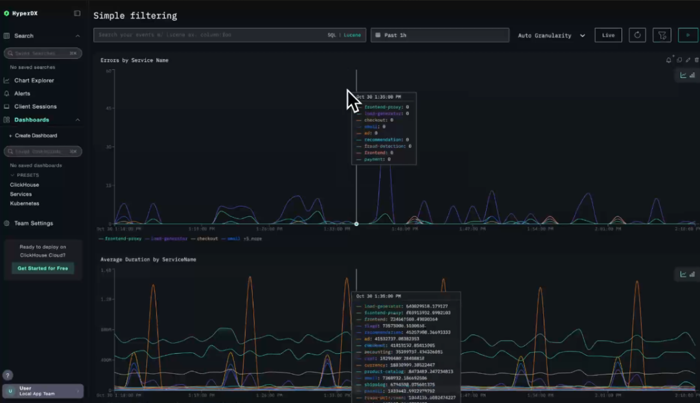Delete the Errors by Service Name chart
This screenshot has width=700, height=403.
click(x=696, y=60)
